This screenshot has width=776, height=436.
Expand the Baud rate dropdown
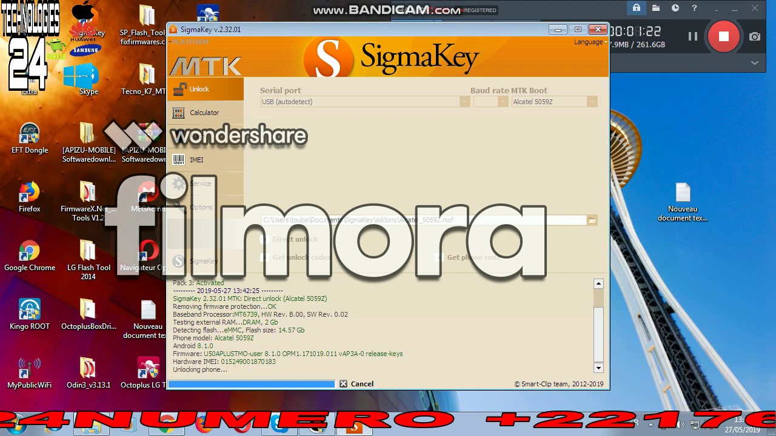coord(503,102)
